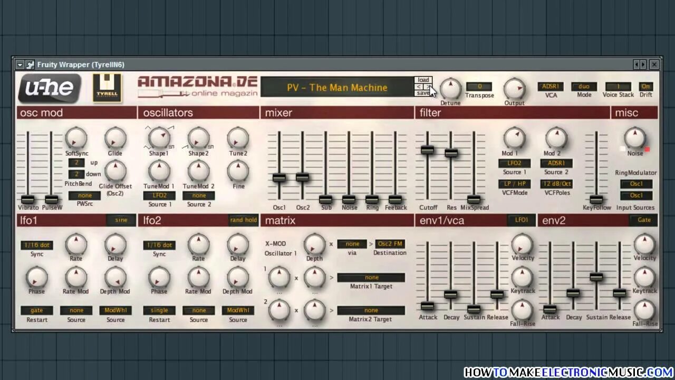Click the Detune knob
The image size is (675, 380).
click(450, 89)
